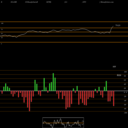Click the -78 label inside mini chart
Viewport: 128px width, 128px height.
pos(82,121)
